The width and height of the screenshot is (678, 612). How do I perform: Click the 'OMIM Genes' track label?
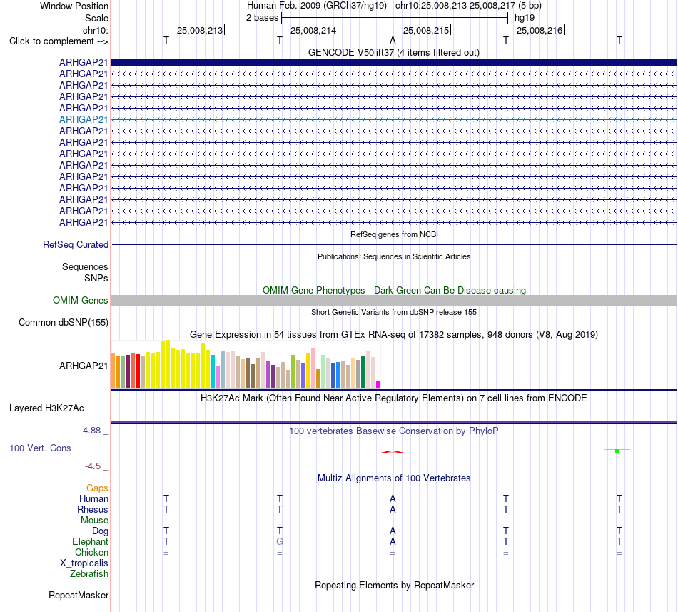click(x=80, y=300)
